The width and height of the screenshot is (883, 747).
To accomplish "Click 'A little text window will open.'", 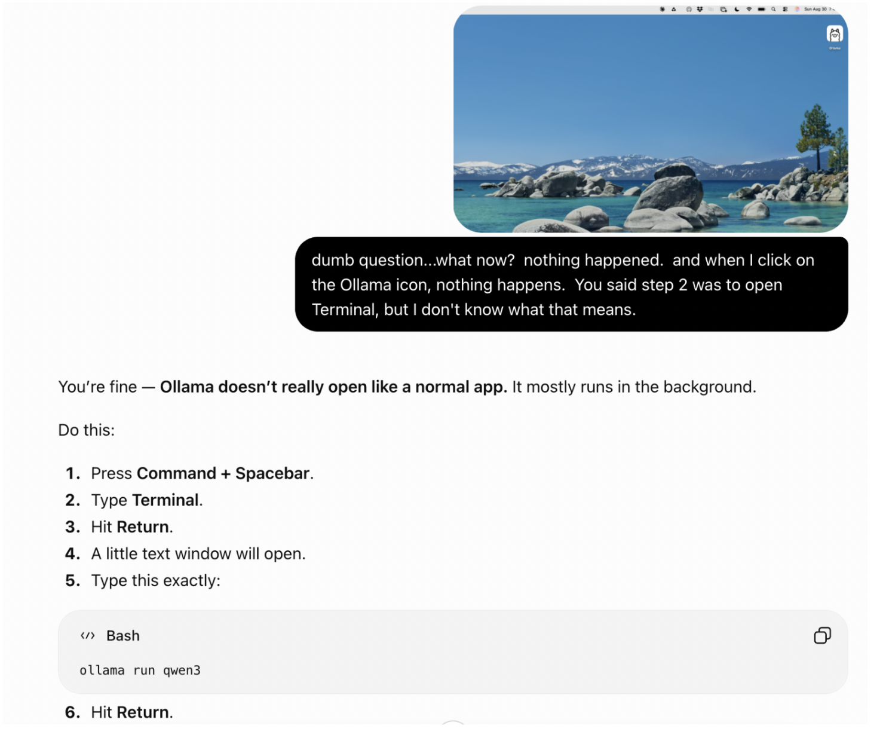I will click(198, 554).
